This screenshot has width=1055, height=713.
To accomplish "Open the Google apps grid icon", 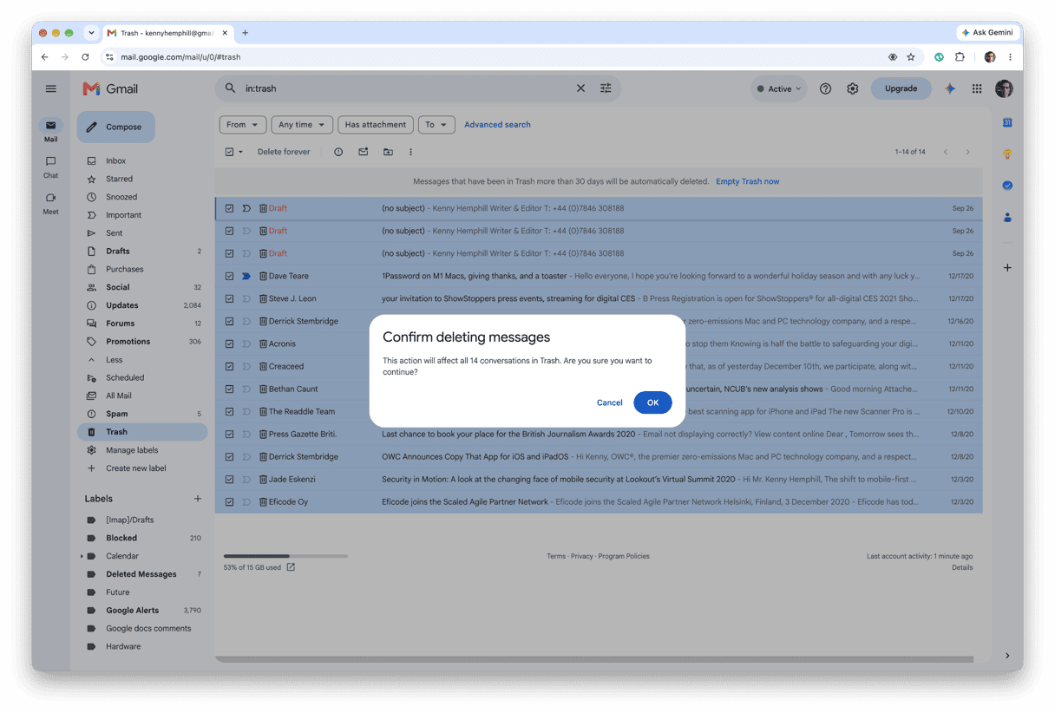I will pyautogui.click(x=977, y=88).
